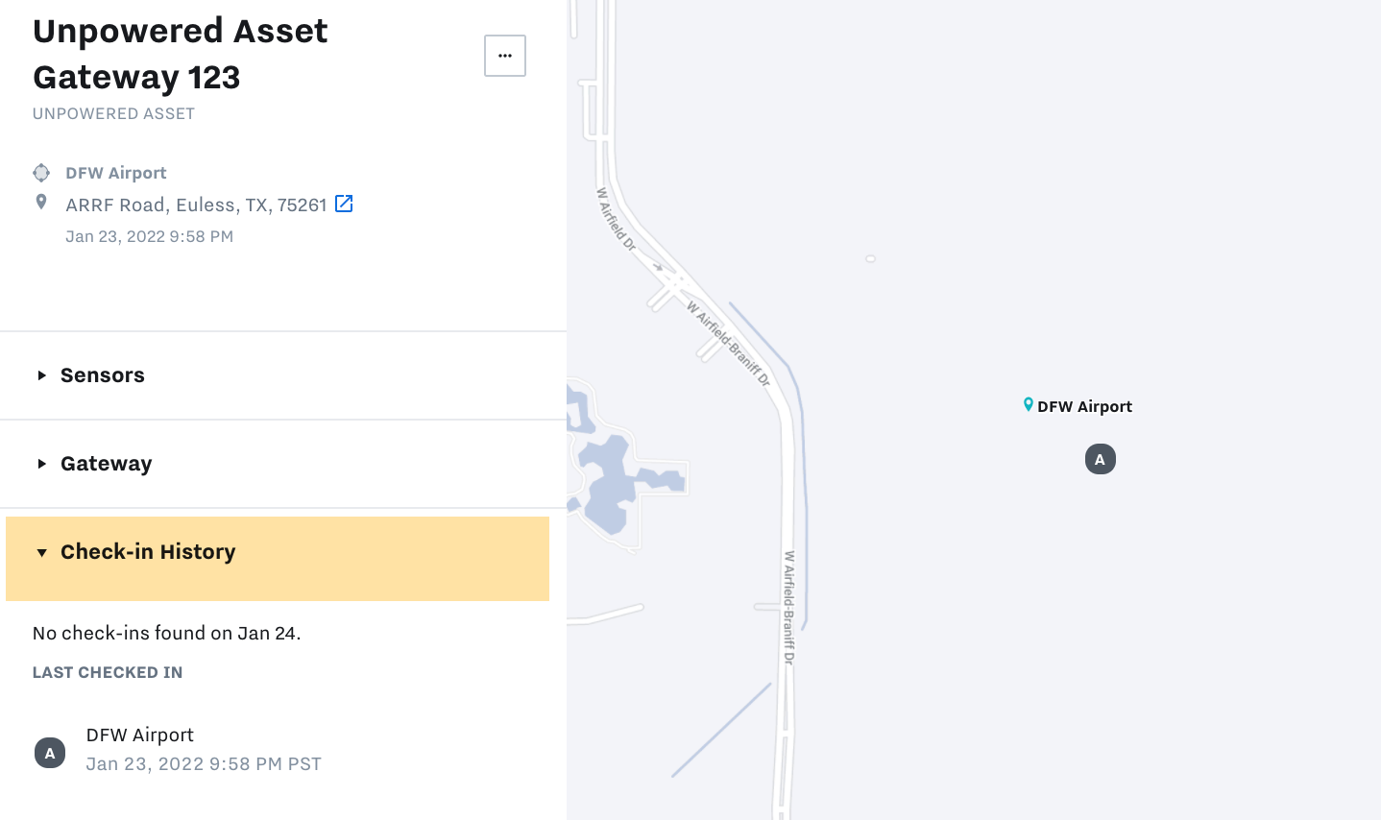Image resolution: width=1381 pixels, height=820 pixels.
Task: Click the 'A' badge in check-in list
Action: [x=50, y=753]
